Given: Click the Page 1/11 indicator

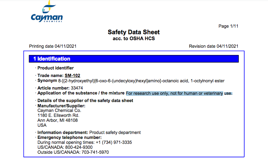Looking at the screenshot, I should click(228, 26).
